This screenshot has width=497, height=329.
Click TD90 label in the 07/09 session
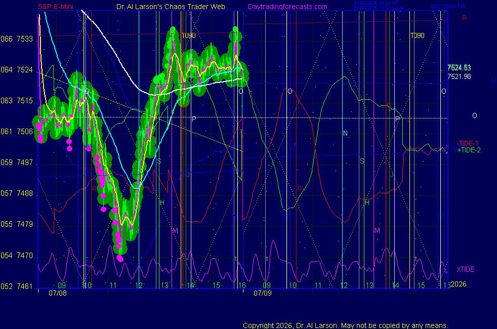tap(417, 35)
